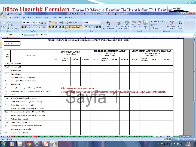Increase the font size with the large A
The width and height of the screenshot is (196, 147).
point(42,23)
